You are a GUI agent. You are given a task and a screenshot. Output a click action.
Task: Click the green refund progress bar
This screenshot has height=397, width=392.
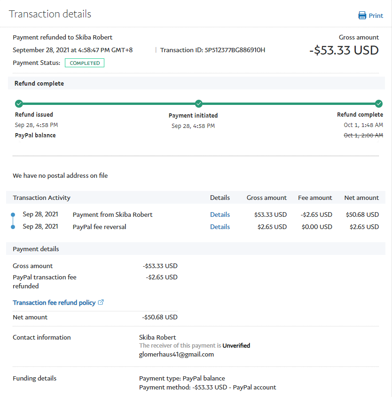tap(108, 103)
